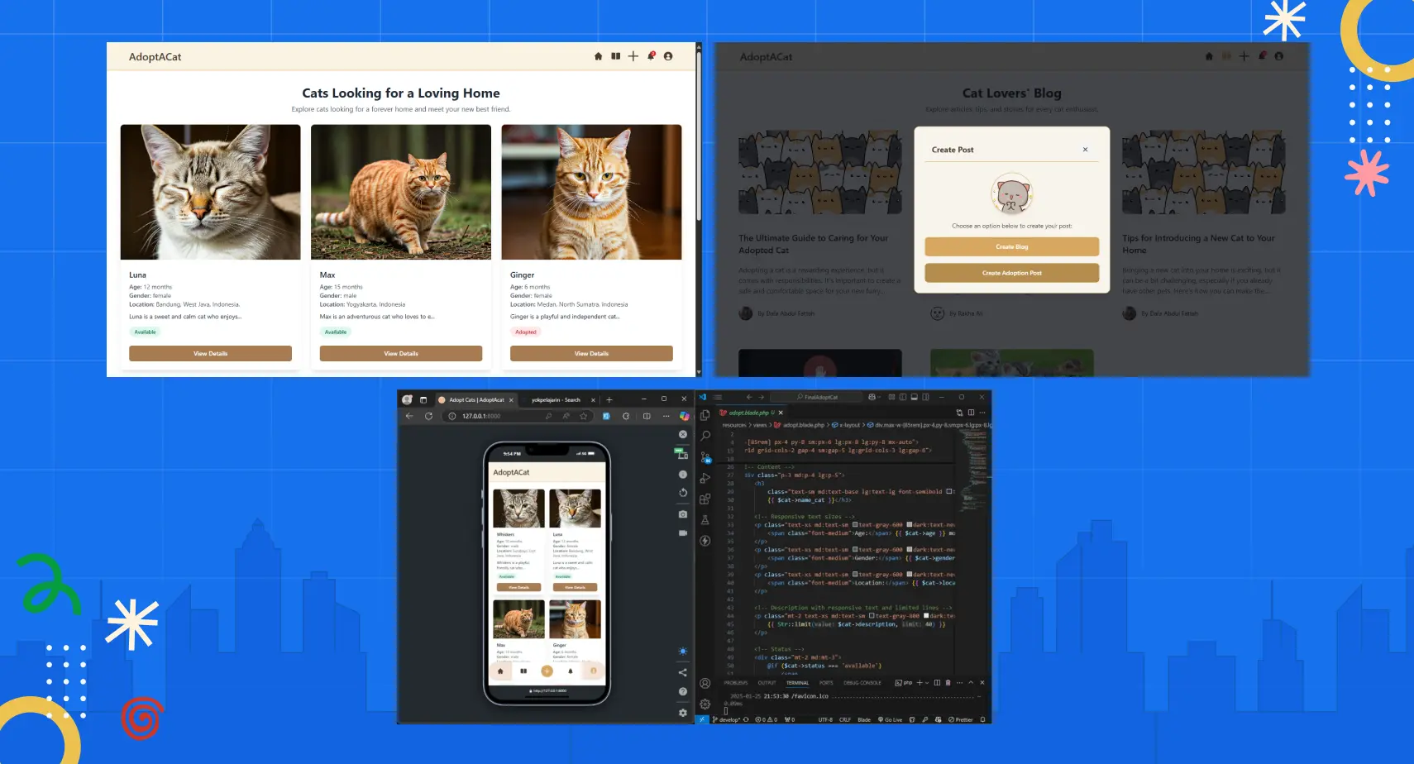Image resolution: width=1414 pixels, height=764 pixels.
Task: Click the cat mascot image in Create Post dialog
Action: 1012,194
